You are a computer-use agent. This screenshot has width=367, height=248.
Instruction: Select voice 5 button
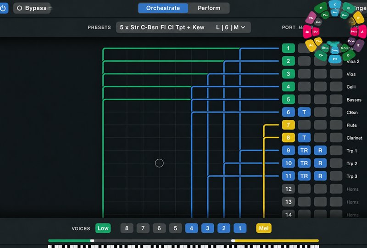(175, 228)
